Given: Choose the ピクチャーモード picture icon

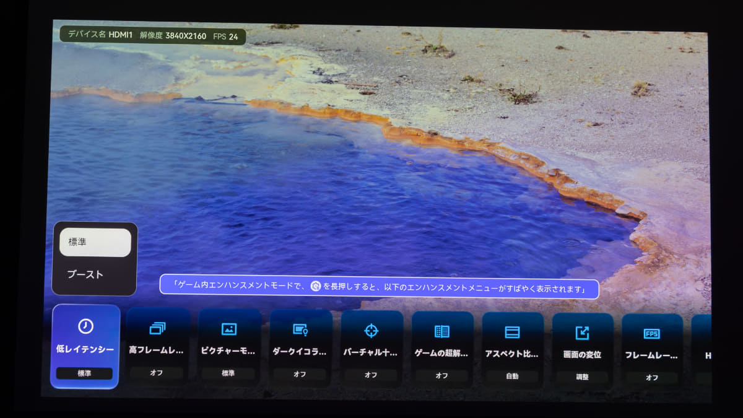Looking at the screenshot, I should (228, 329).
